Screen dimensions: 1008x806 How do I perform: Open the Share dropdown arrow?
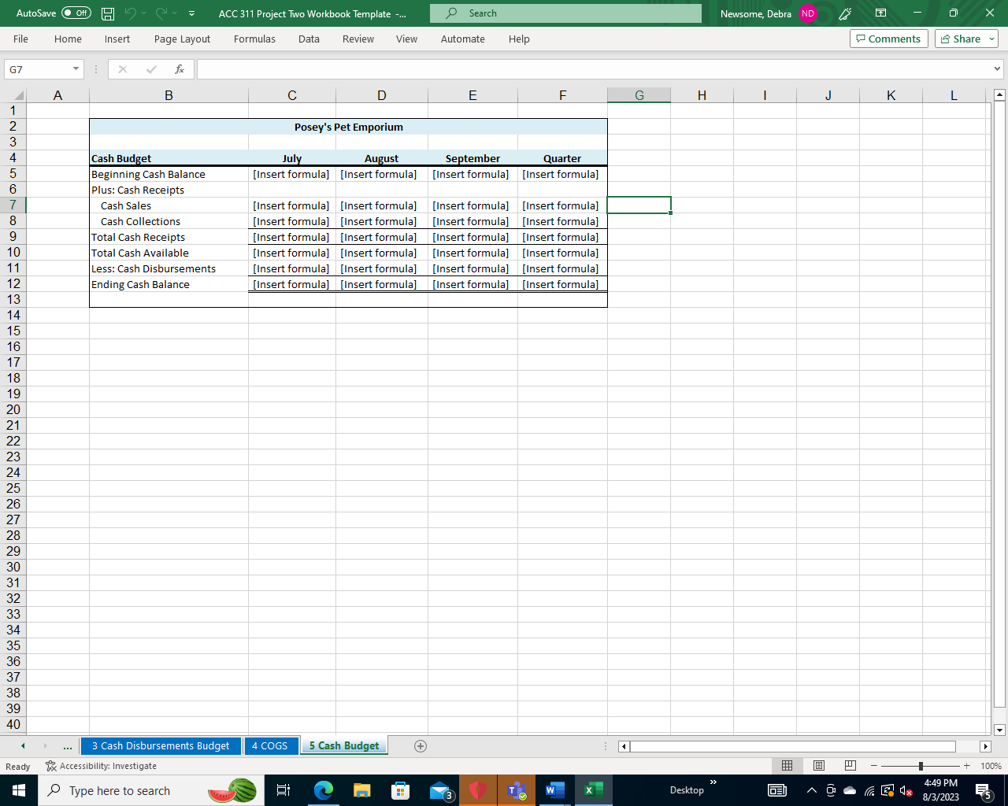click(x=990, y=38)
